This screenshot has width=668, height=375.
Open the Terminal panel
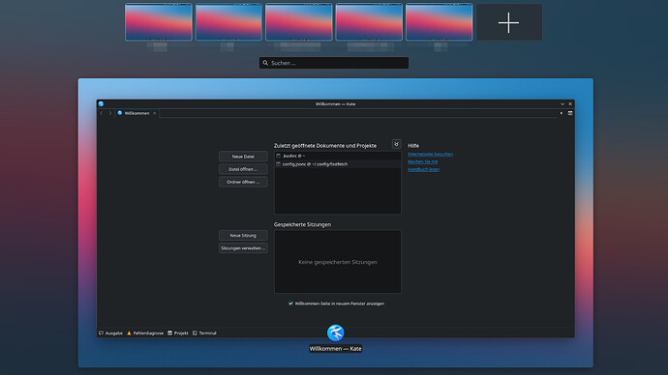(204, 332)
